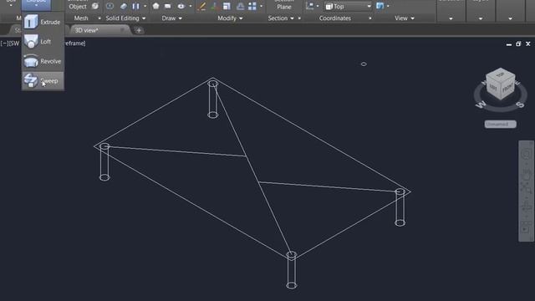
Task: Click the Modify square overlap icon
Action: [227, 6]
